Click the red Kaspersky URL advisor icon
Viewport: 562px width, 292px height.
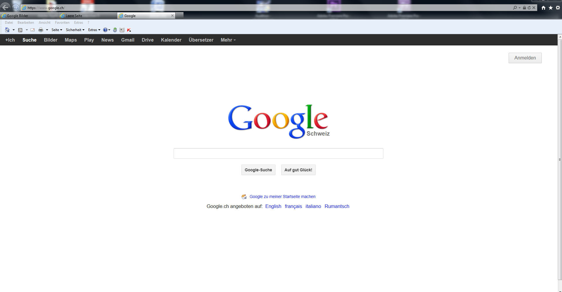pyautogui.click(x=129, y=30)
